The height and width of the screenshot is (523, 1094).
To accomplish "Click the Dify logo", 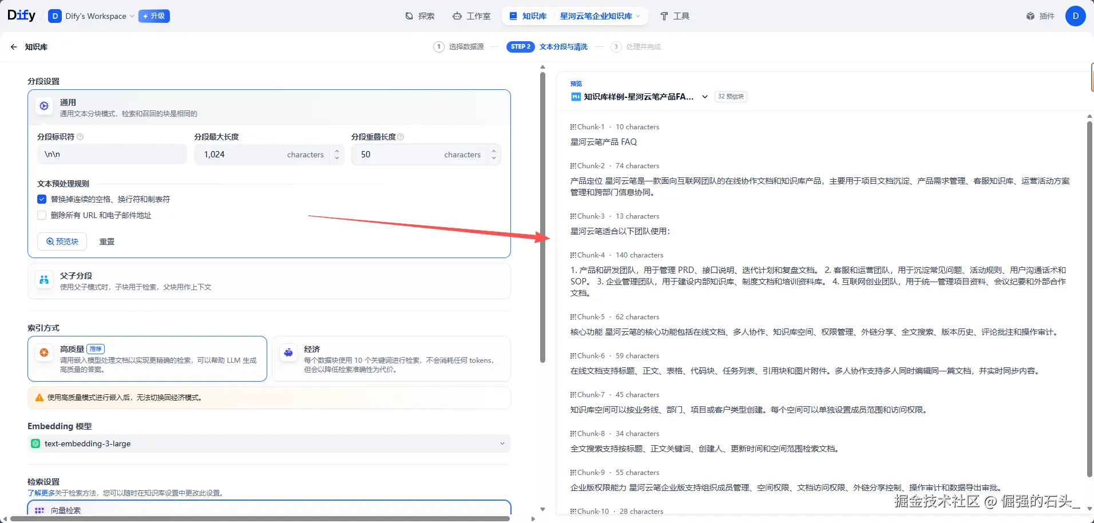I will pyautogui.click(x=21, y=15).
